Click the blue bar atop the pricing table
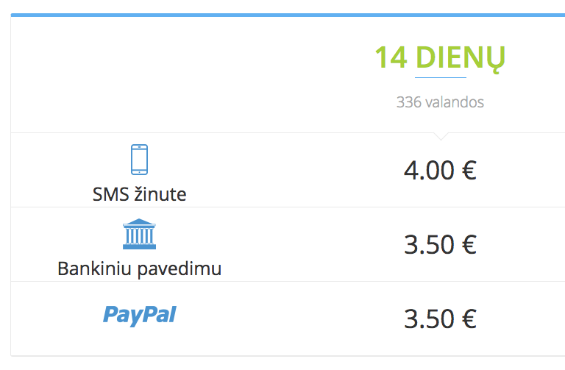This screenshot has height=370, width=565. point(288,15)
